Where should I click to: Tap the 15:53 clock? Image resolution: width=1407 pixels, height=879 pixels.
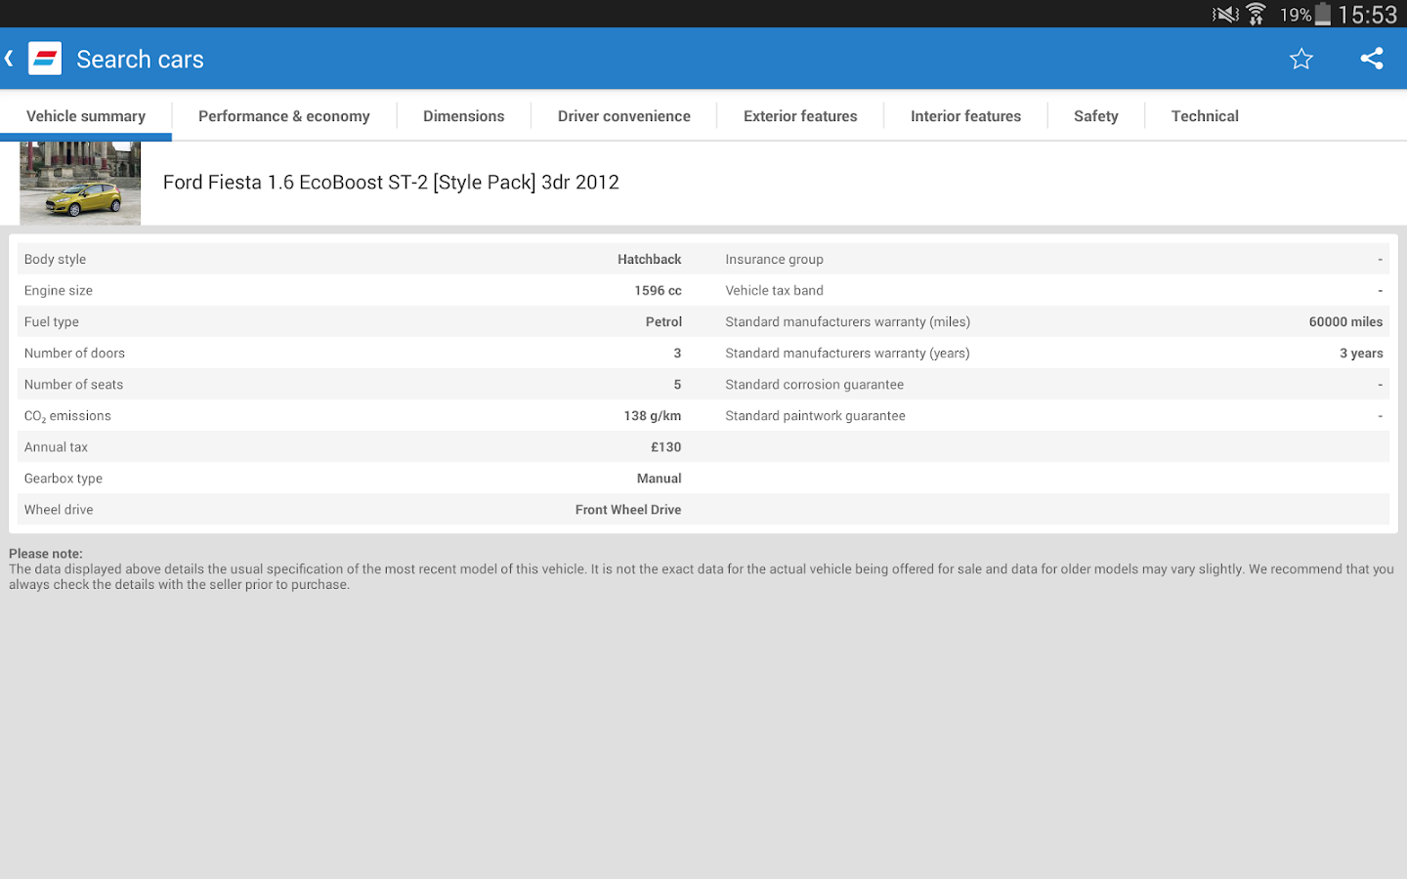click(1368, 15)
